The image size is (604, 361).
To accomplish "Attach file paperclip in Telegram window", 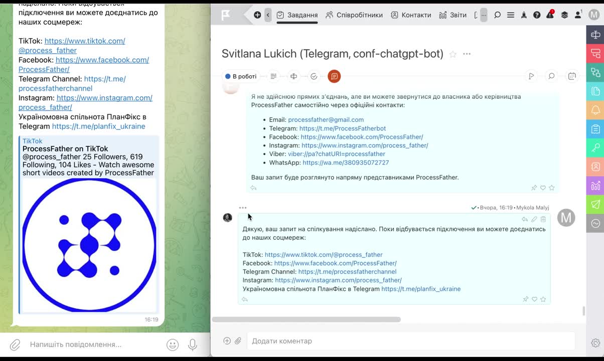I will tap(15, 344).
